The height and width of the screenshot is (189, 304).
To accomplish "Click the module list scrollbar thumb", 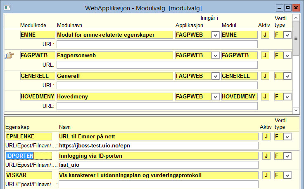I will tap(296, 38).
